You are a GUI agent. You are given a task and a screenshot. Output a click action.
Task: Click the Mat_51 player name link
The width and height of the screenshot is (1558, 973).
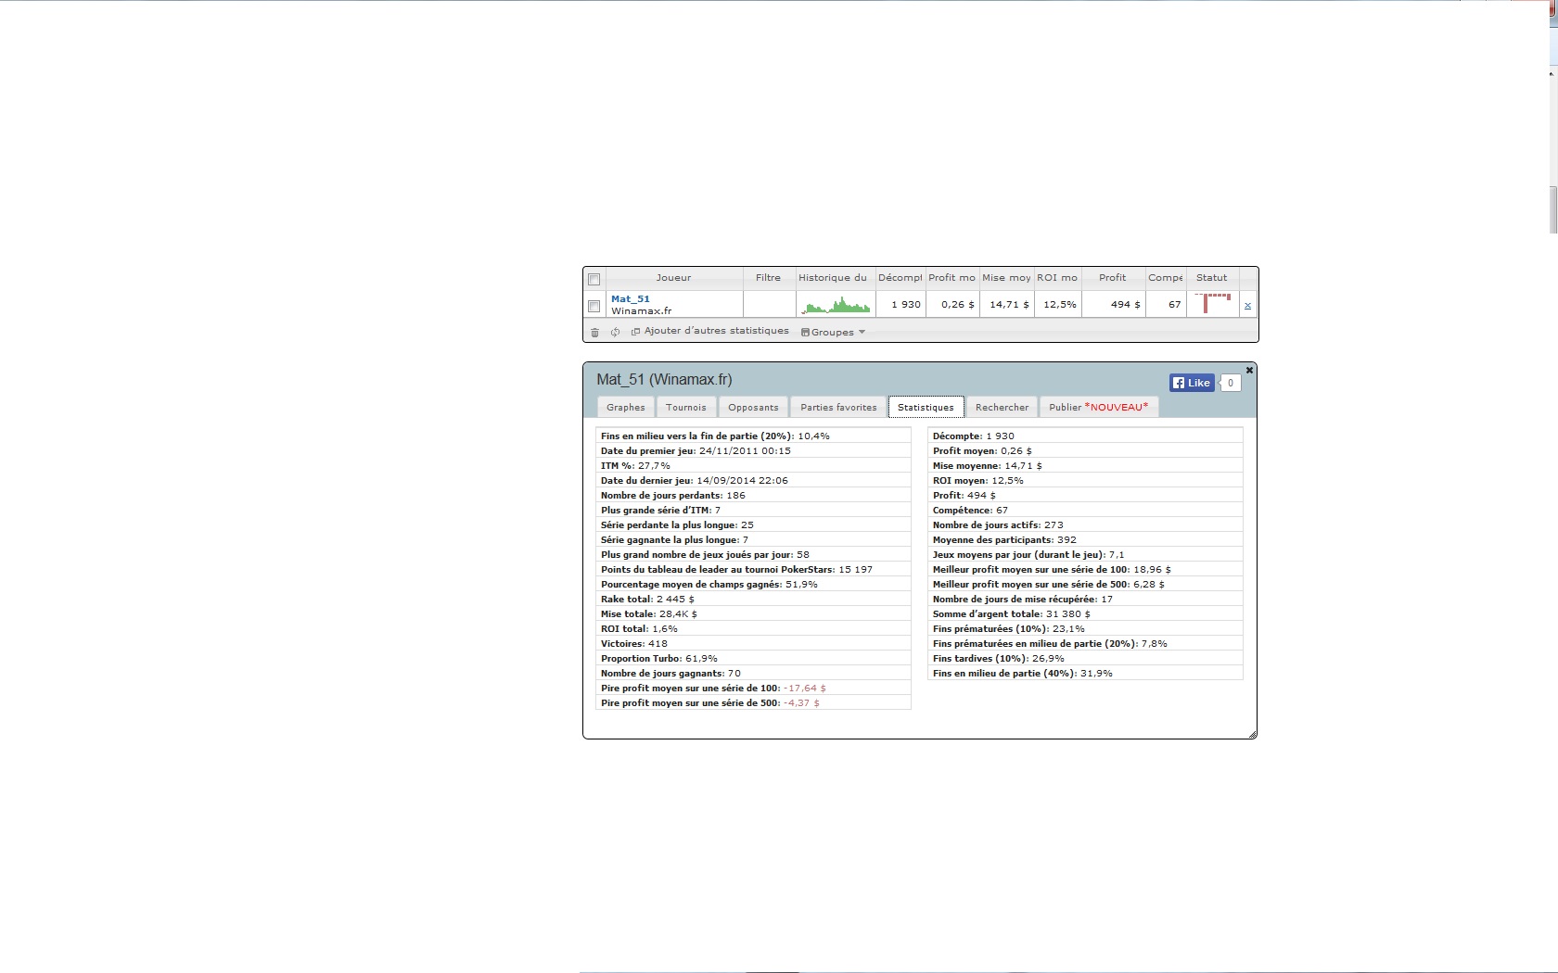pos(631,298)
